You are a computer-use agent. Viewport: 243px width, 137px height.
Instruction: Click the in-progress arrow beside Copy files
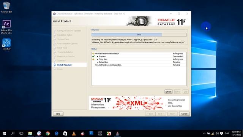[93, 59]
